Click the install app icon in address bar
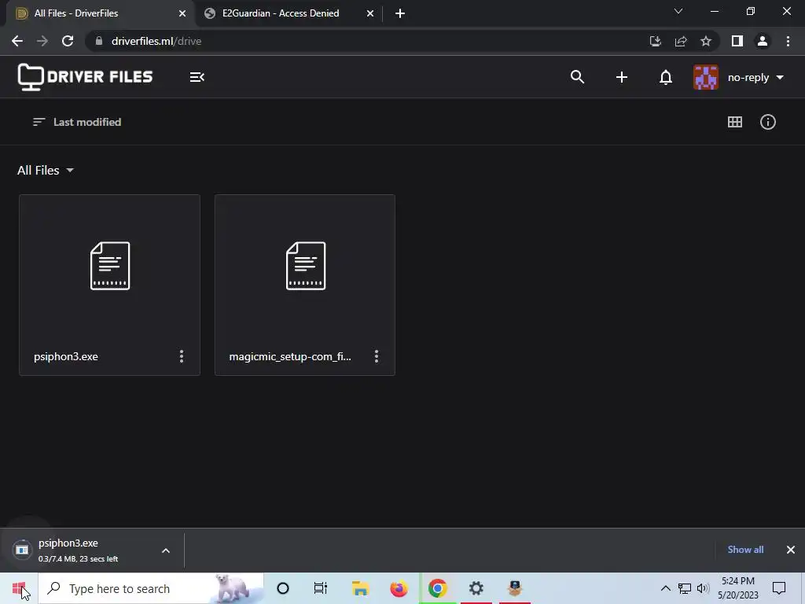Screen dimensions: 805x604 655,41
